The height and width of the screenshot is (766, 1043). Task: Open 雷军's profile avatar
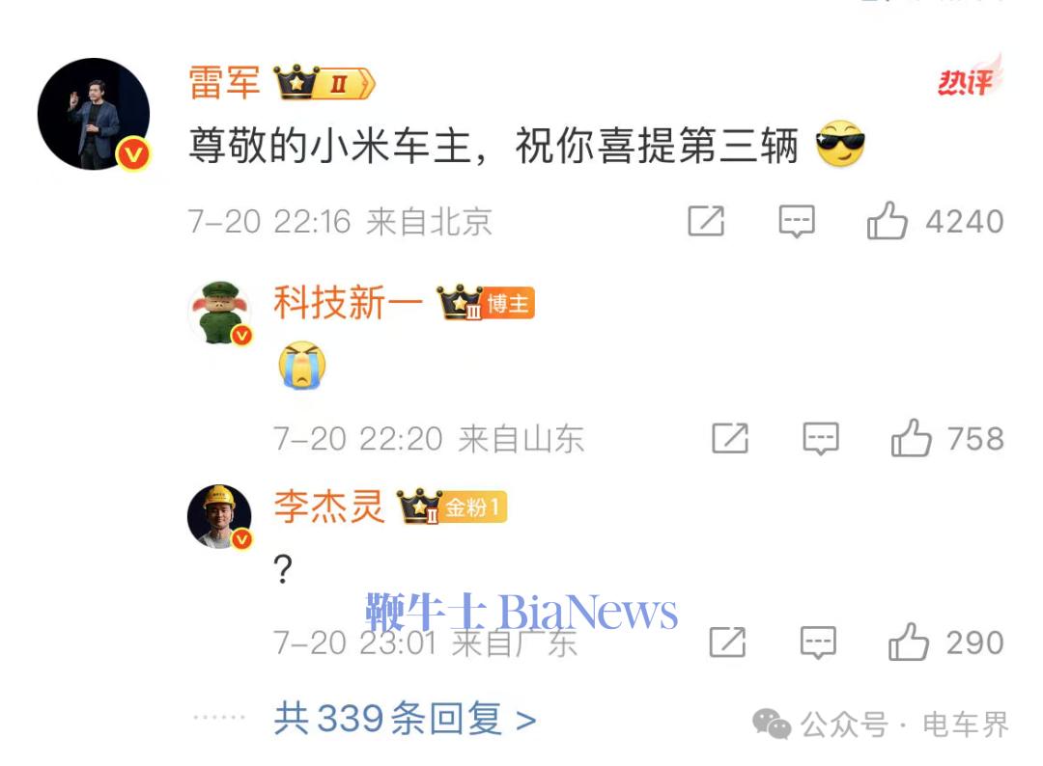click(93, 114)
